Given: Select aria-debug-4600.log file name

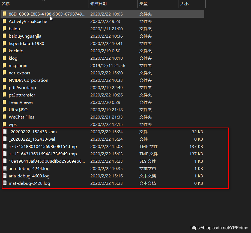Looking at the screenshot, I should click(29, 176).
